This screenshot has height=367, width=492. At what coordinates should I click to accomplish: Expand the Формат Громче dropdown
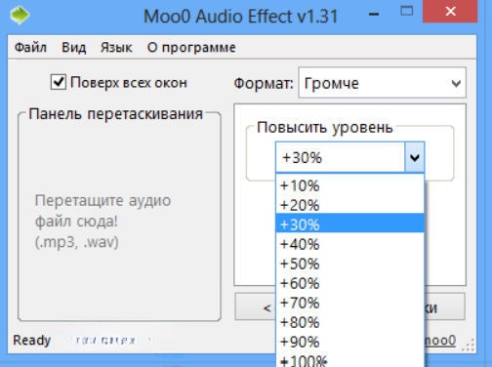click(x=382, y=83)
